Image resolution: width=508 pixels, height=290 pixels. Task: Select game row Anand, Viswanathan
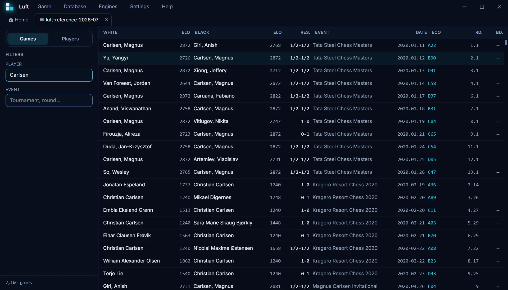point(301,109)
